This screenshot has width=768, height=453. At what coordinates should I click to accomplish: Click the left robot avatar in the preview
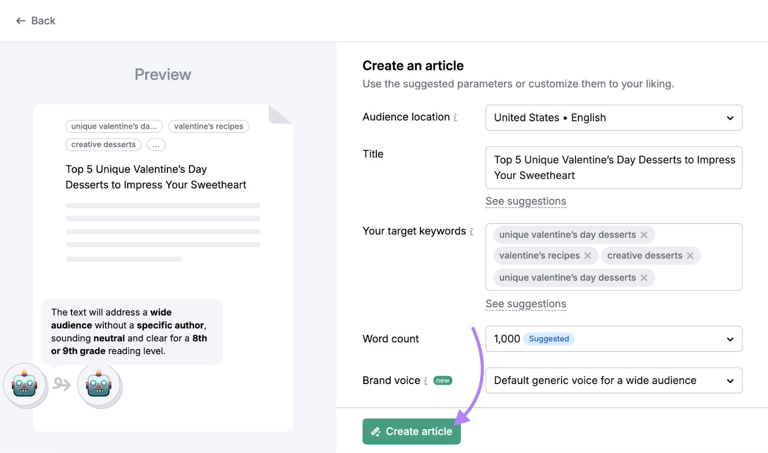(x=25, y=385)
